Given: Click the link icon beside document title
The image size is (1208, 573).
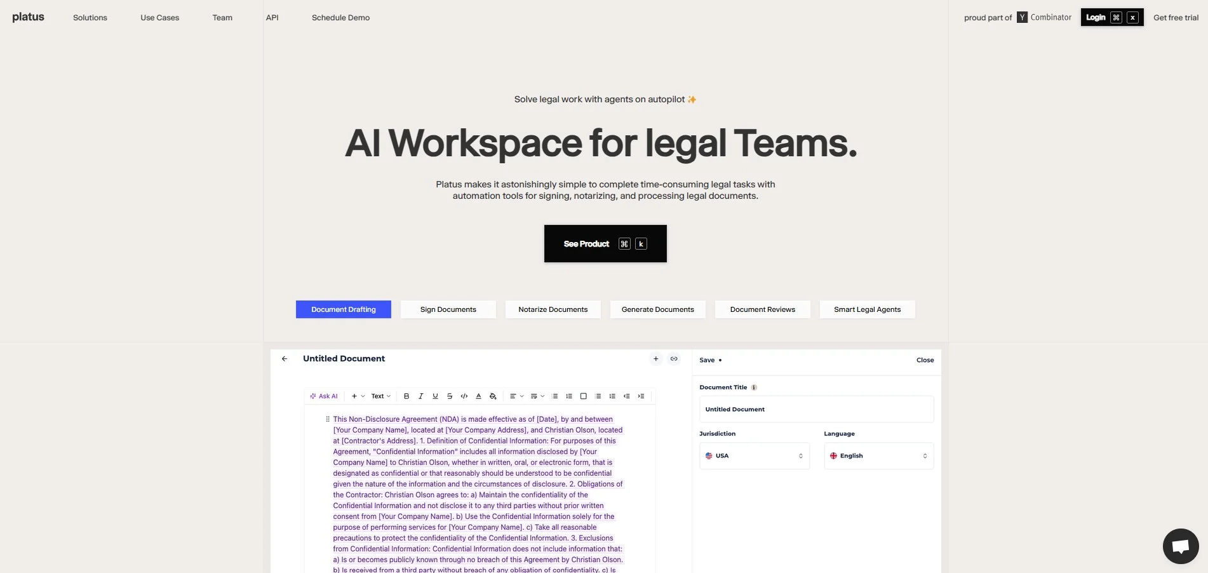Looking at the screenshot, I should [674, 359].
